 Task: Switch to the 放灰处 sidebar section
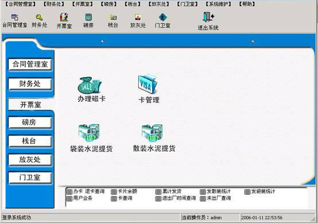(30, 160)
